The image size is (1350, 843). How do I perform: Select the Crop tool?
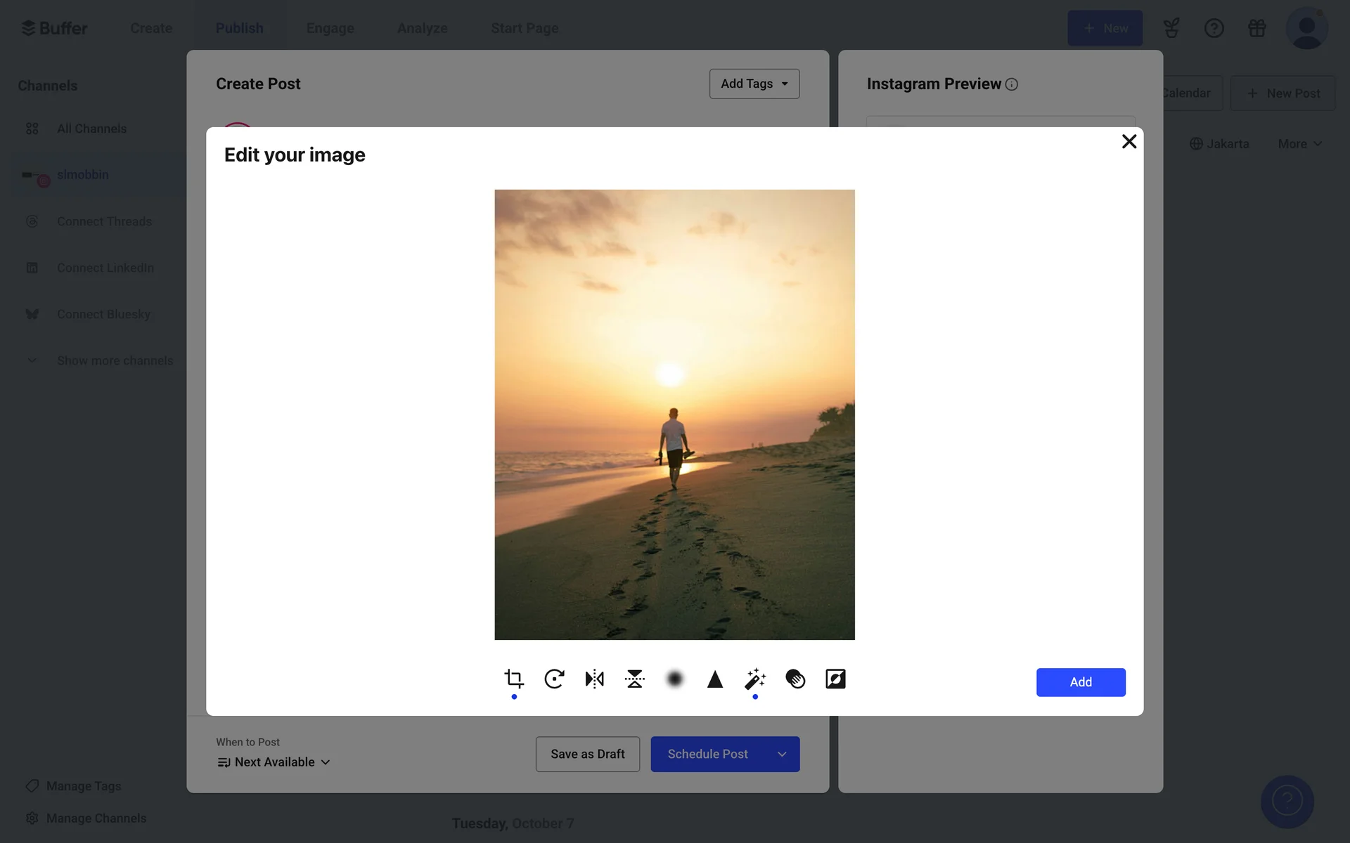click(x=514, y=679)
